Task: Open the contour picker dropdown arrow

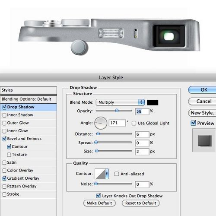Action: point(107,174)
